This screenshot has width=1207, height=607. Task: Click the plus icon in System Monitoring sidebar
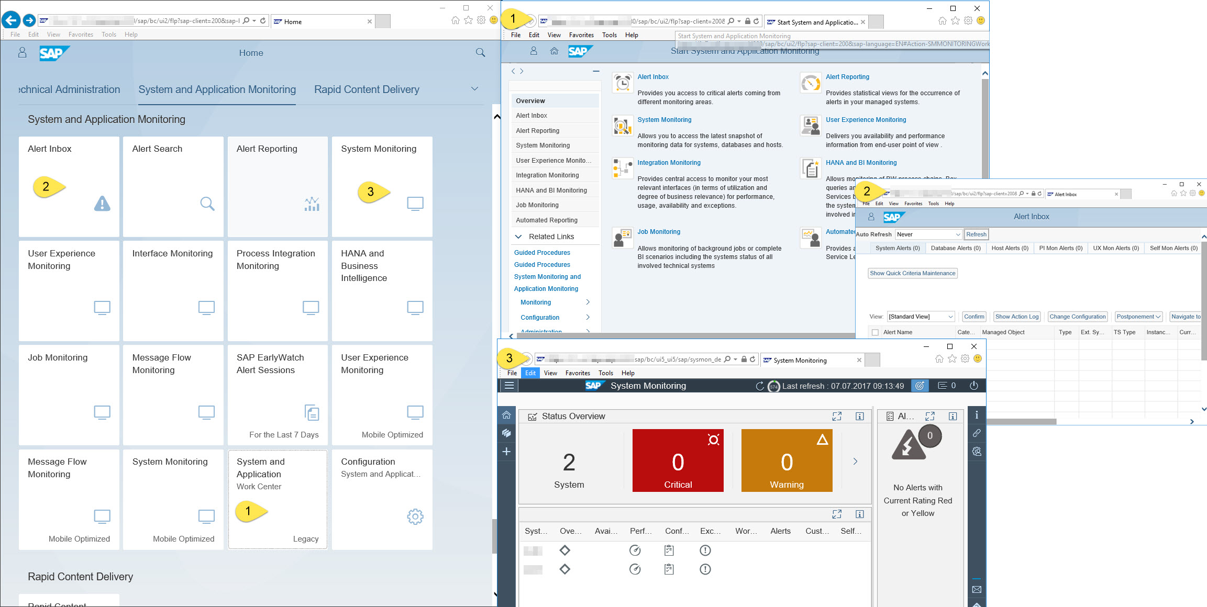(x=506, y=452)
